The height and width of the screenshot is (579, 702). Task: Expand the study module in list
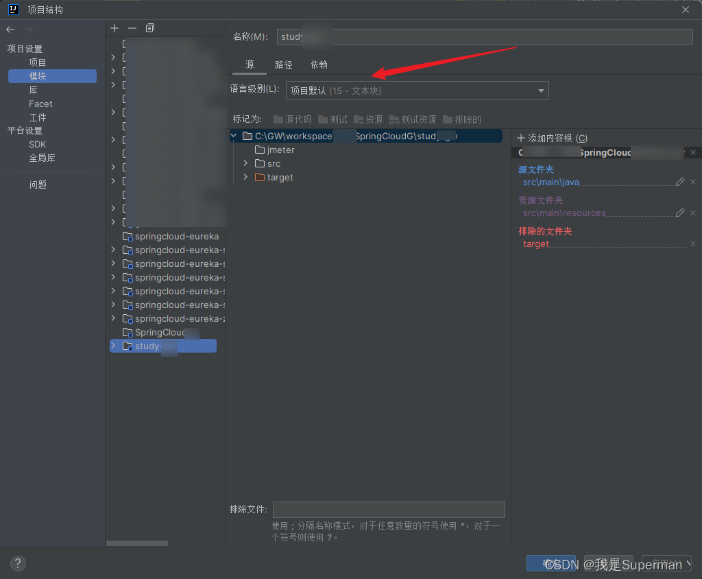(x=113, y=346)
